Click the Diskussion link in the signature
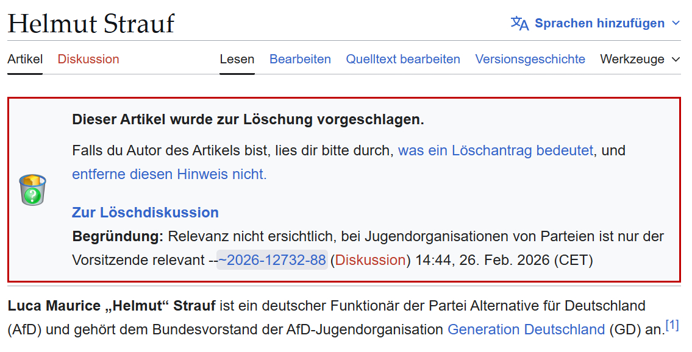 click(x=370, y=260)
